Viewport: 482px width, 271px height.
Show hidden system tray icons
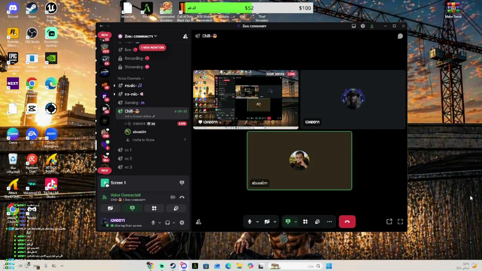(x=62, y=266)
